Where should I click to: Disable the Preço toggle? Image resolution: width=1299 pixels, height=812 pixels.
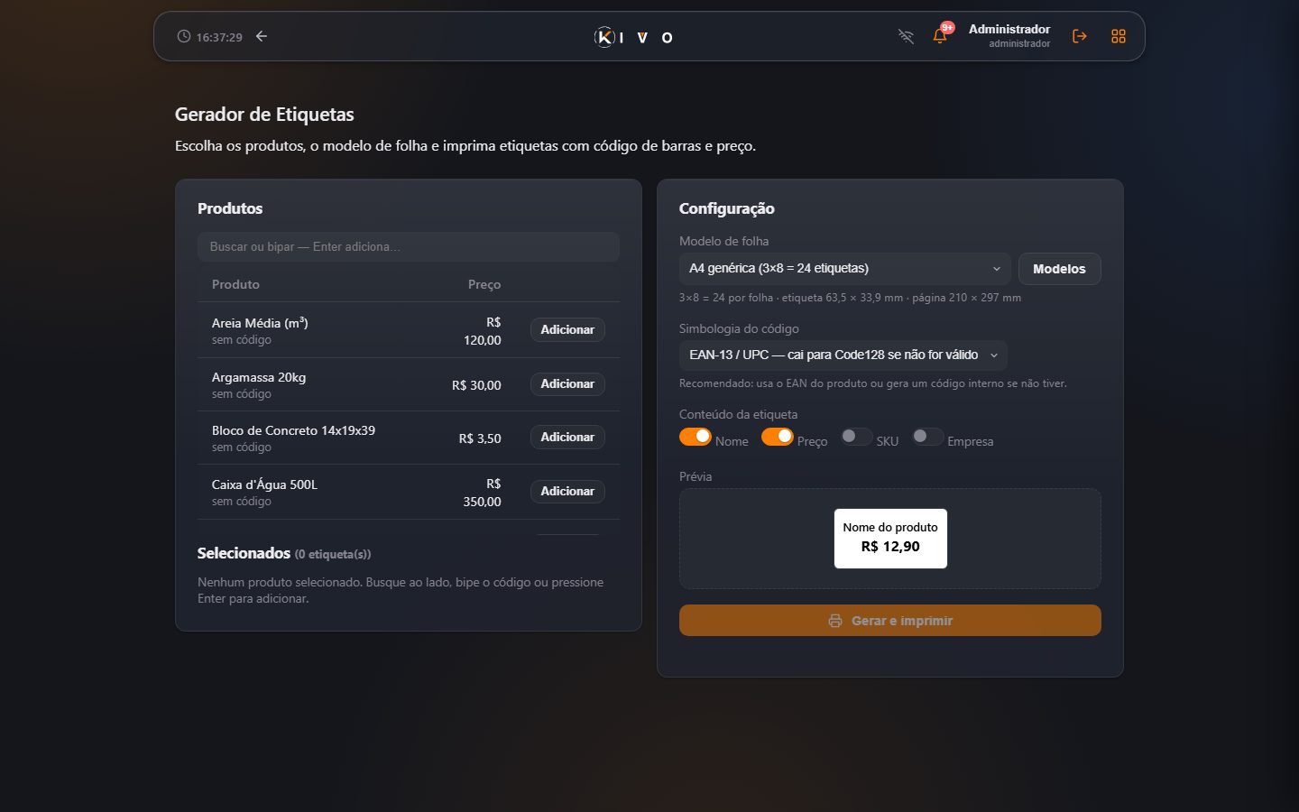pyautogui.click(x=778, y=437)
